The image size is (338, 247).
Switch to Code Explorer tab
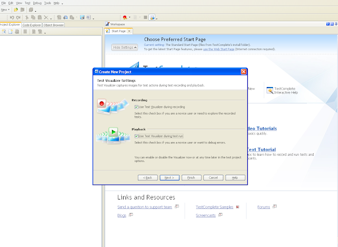[x=32, y=25]
